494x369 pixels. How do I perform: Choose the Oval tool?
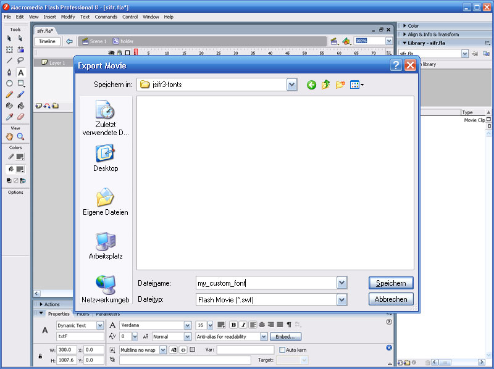pyautogui.click(x=9, y=83)
